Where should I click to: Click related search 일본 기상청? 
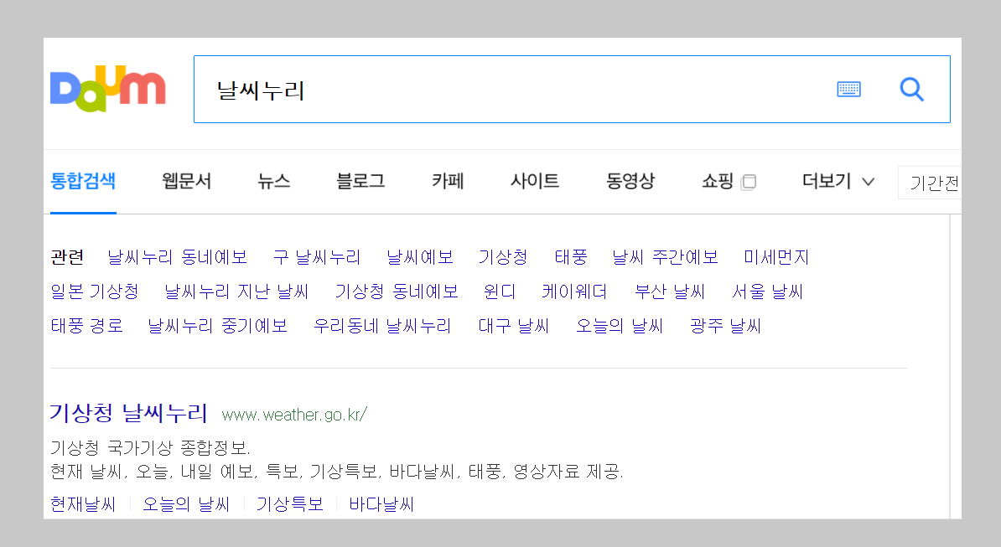coord(95,292)
